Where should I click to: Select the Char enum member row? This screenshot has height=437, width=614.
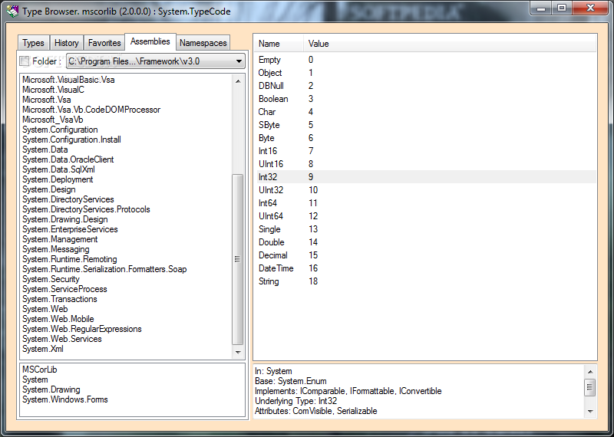(x=426, y=112)
